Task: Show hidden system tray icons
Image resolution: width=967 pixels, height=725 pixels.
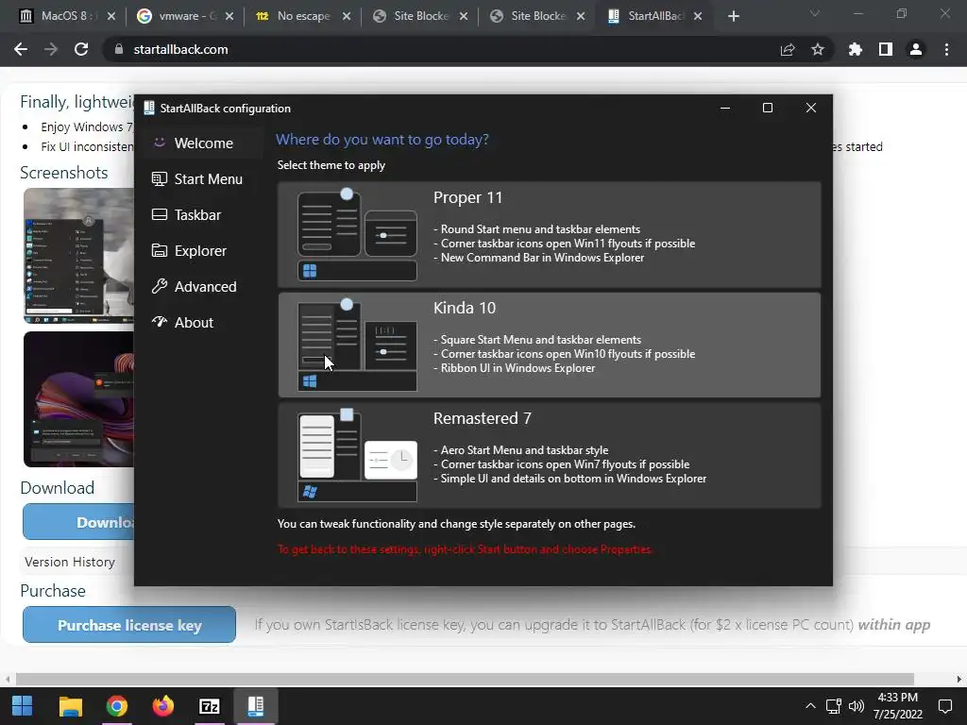Action: [810, 706]
